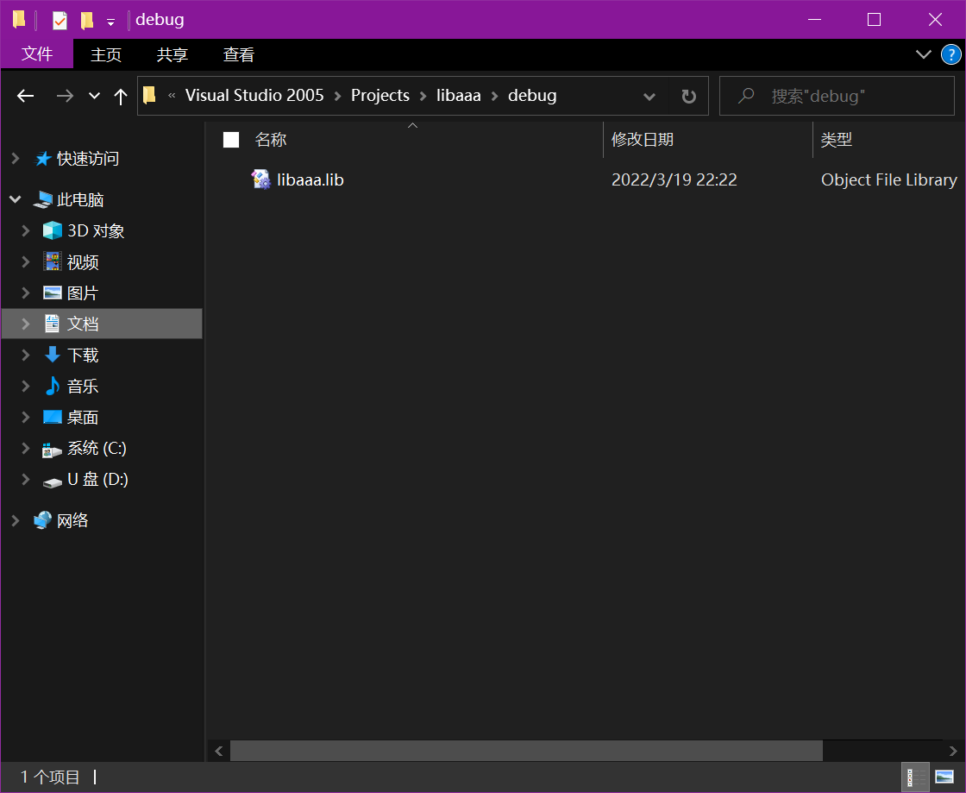The image size is (966, 793).
Task: Click the Refresh button beside address bar
Action: pos(688,96)
